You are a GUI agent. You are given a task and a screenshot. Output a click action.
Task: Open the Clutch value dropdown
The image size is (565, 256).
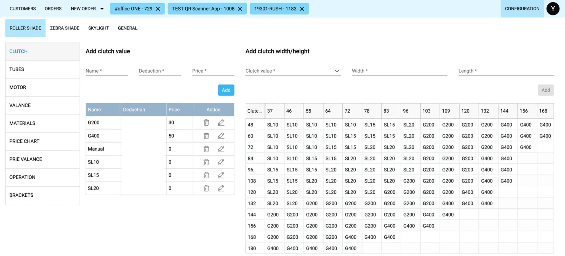tap(293, 71)
